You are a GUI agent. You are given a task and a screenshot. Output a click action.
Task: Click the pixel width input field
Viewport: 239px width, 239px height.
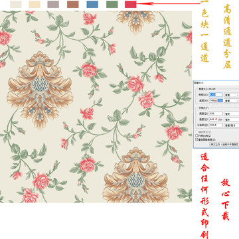(216, 95)
